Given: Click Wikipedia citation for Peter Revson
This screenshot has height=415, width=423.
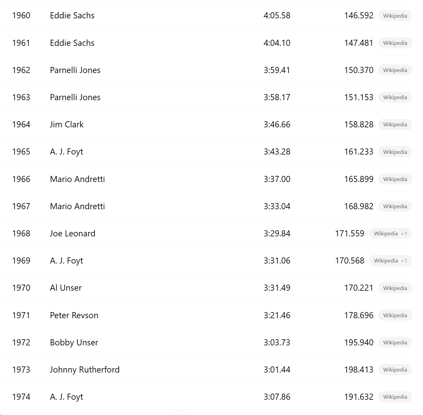Looking at the screenshot, I should (x=395, y=315).
